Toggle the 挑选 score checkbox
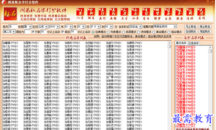216x130 pixels. (x=63, y=32)
